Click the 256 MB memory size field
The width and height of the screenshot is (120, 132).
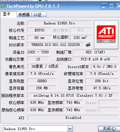tap(42, 88)
